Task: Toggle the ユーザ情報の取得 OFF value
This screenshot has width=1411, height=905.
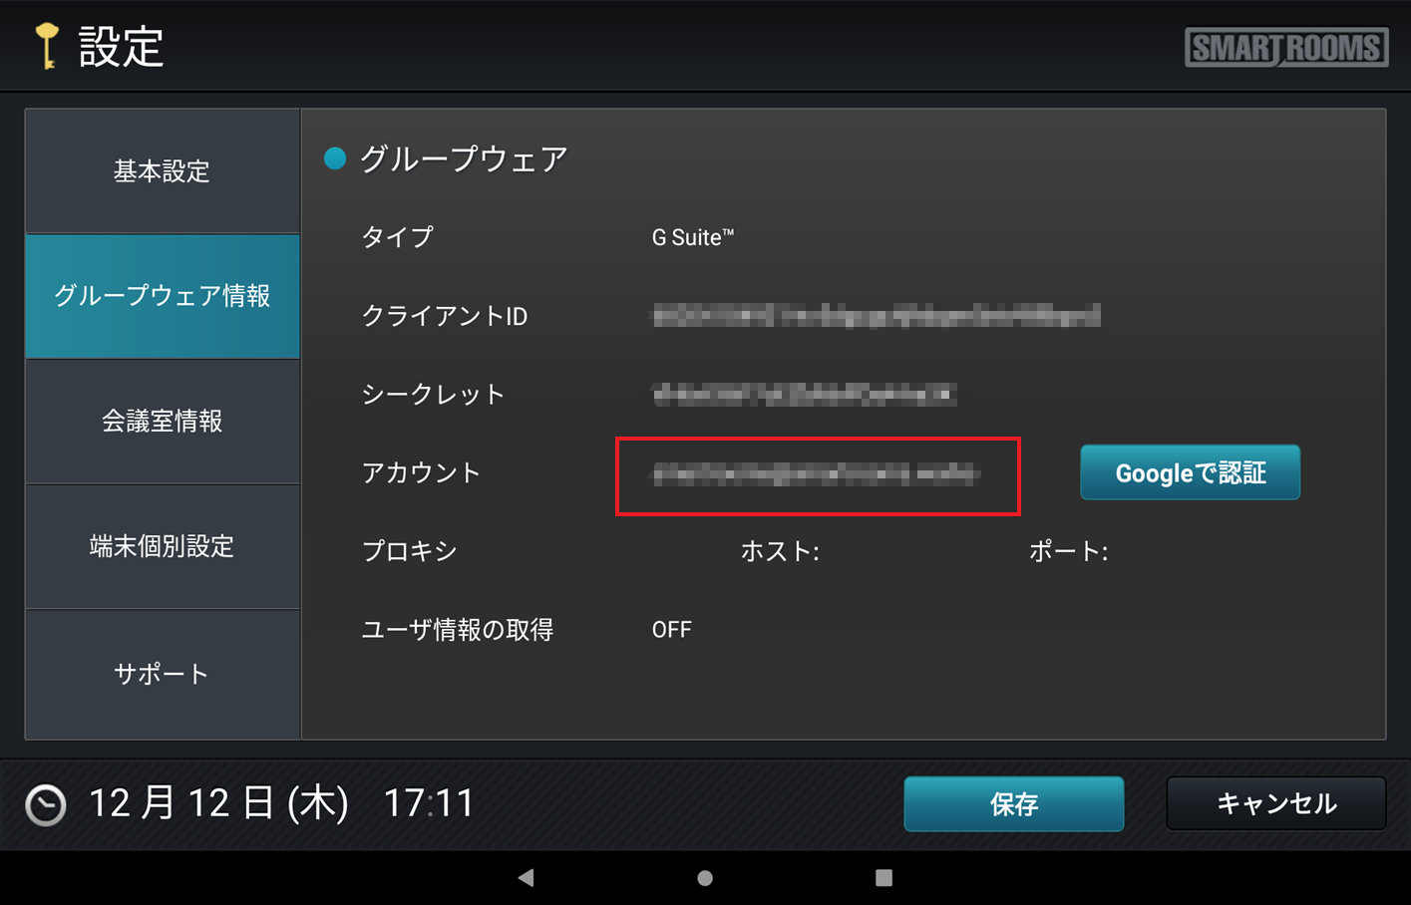Action: (x=671, y=630)
